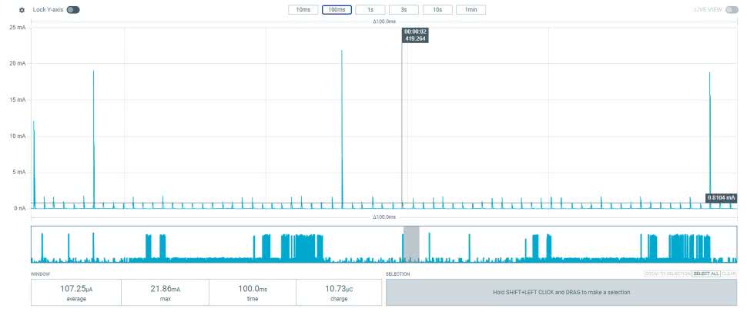Image resolution: width=747 pixels, height=312 pixels.
Task: Click the tallest current spike near 22 mA
Action: tap(342, 54)
